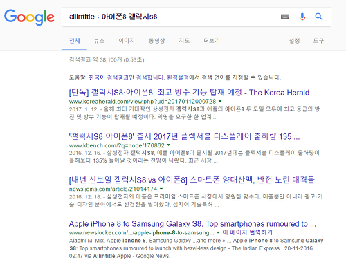Screen dimensions: 346x269
Task: Open the 환경설정 link
Action: (178, 77)
